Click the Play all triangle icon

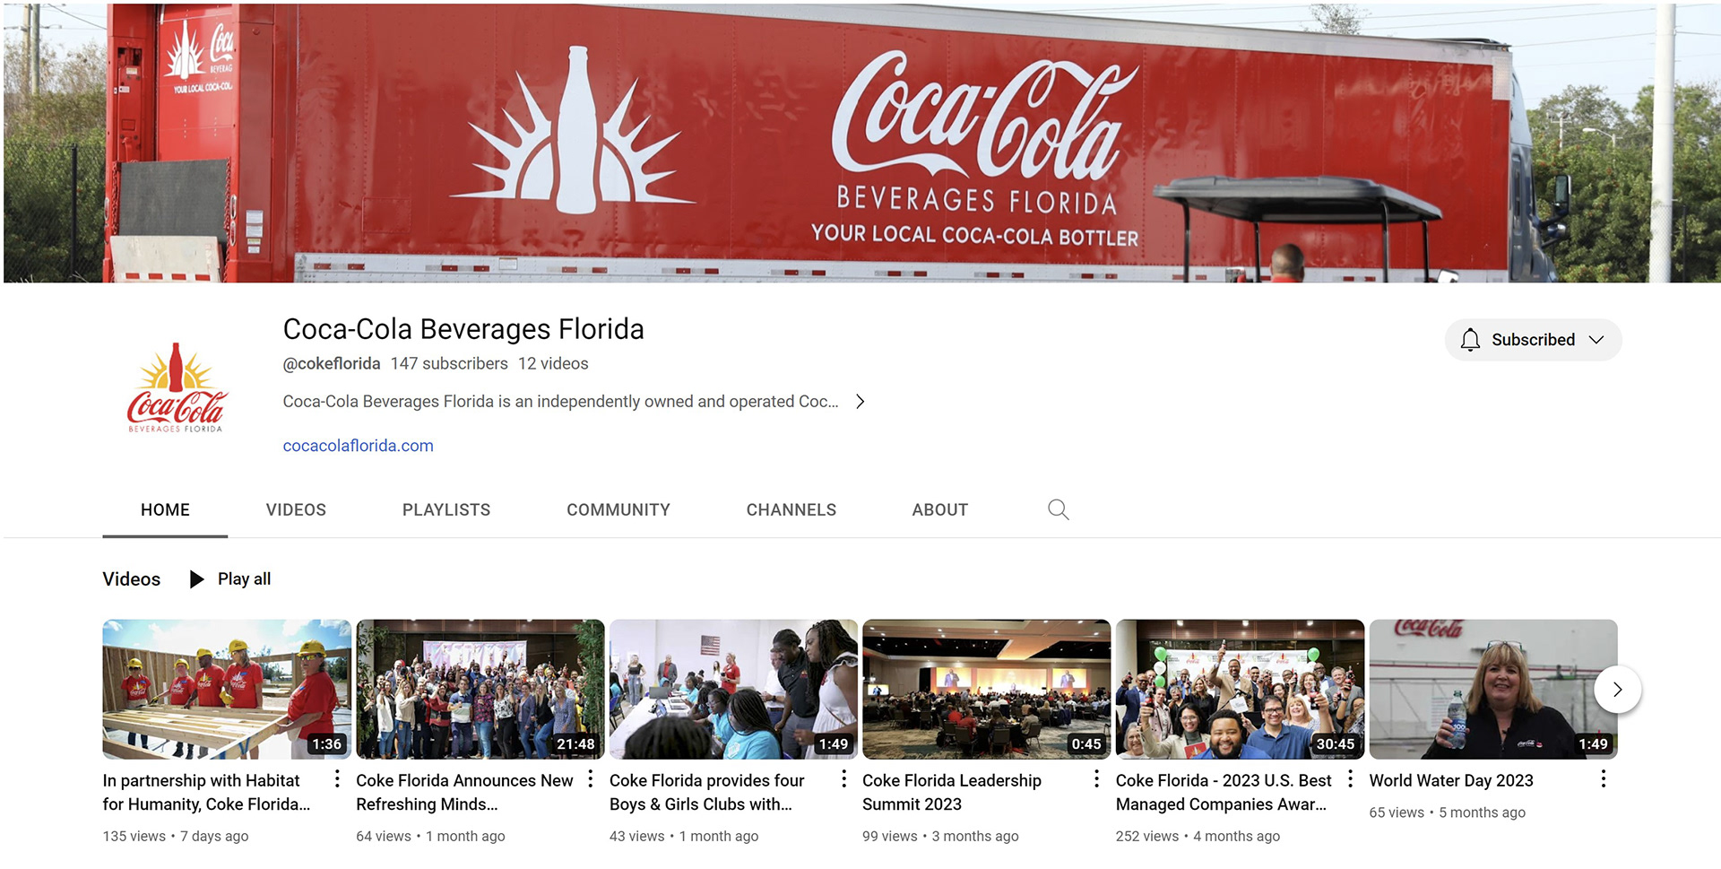point(197,579)
